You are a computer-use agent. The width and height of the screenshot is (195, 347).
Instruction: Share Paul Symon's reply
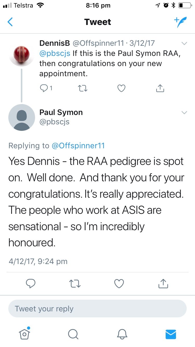click(x=163, y=283)
